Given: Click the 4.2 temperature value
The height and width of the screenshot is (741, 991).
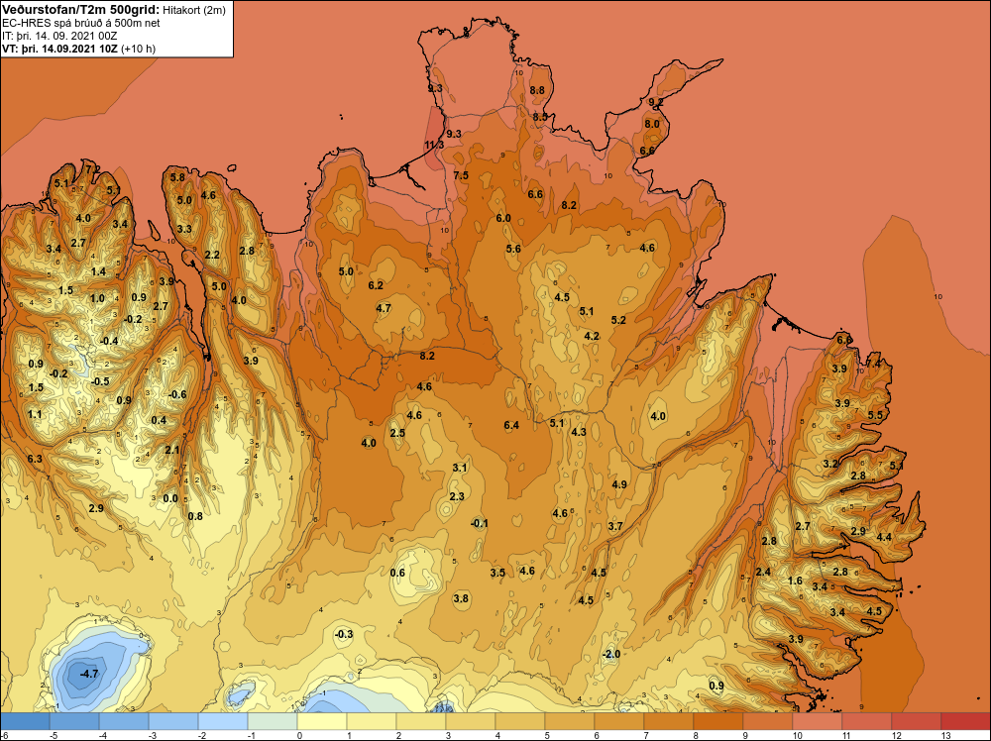Looking at the screenshot, I should (x=592, y=336).
